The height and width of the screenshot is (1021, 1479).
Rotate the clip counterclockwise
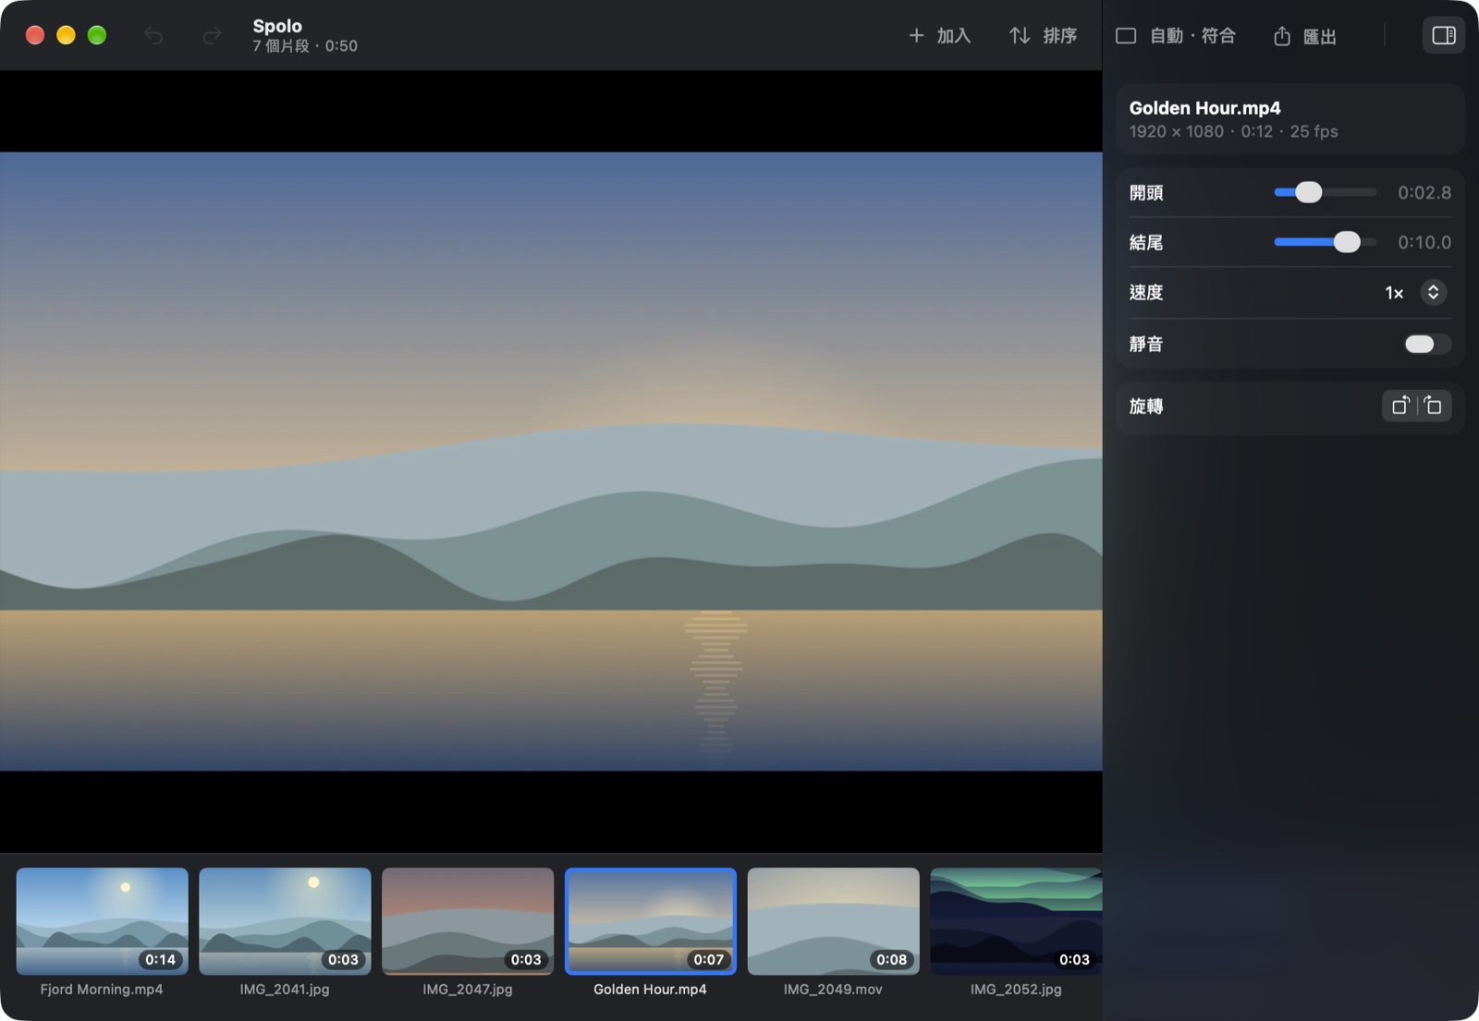[1400, 406]
